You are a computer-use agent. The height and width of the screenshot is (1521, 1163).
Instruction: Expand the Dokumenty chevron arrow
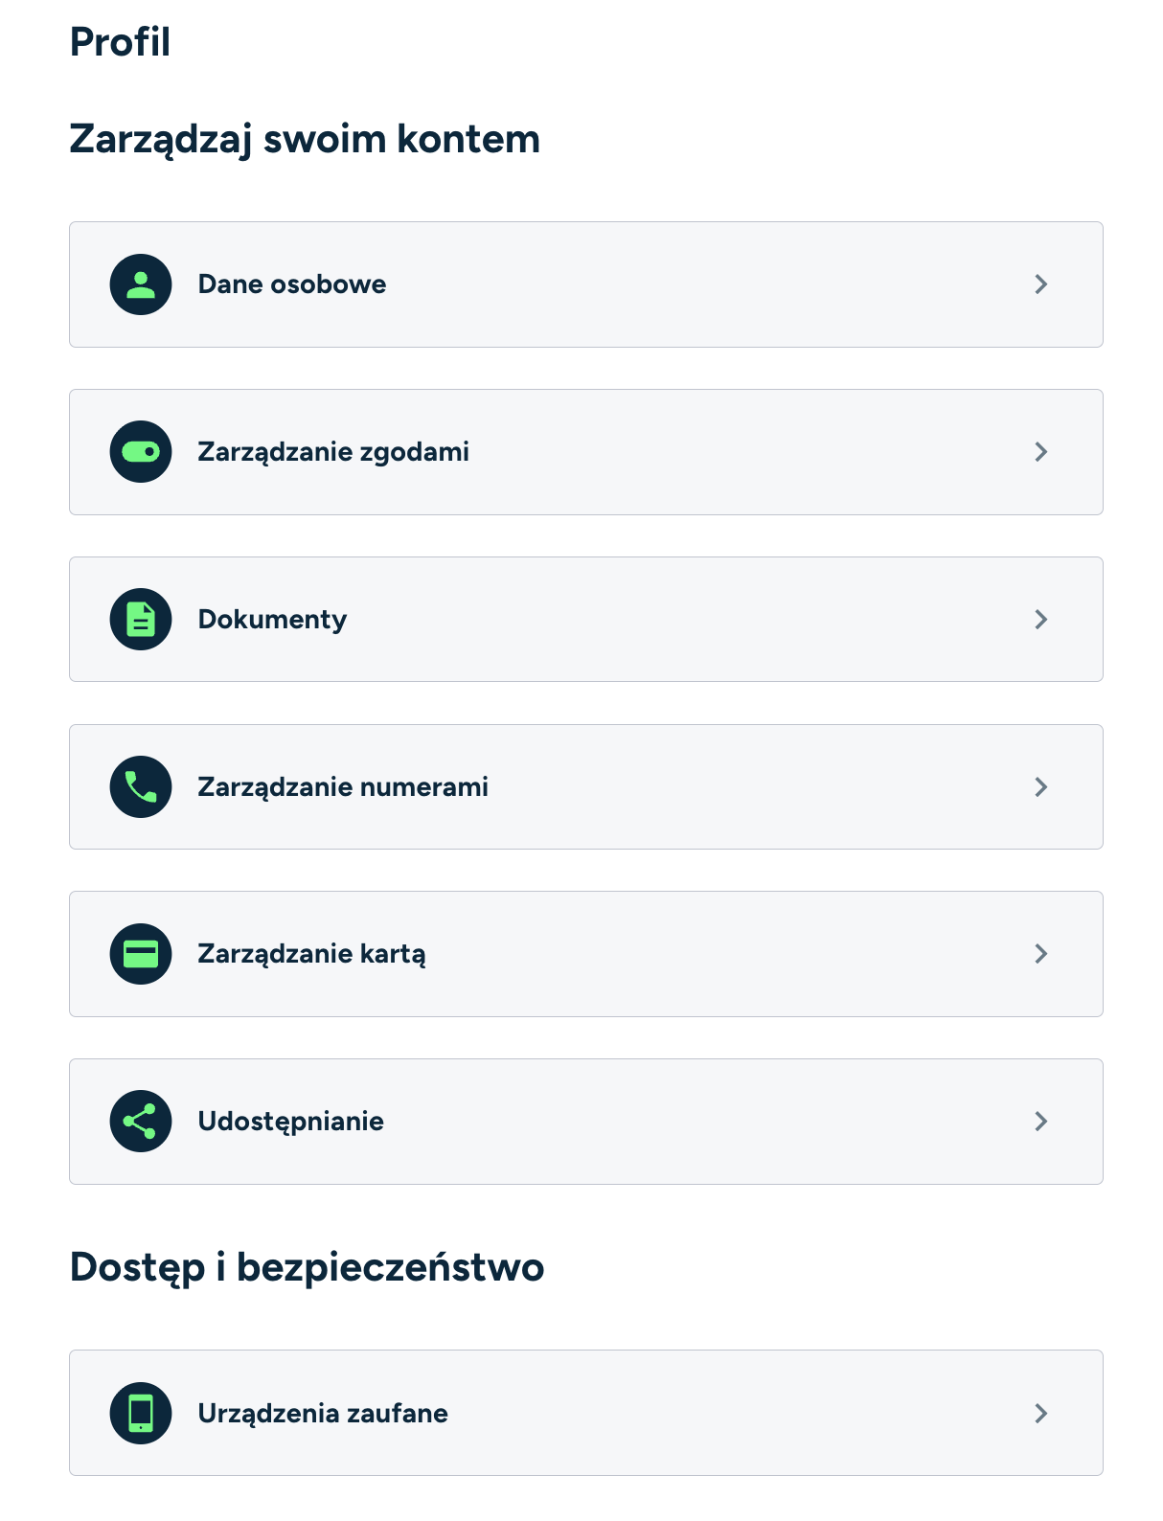click(x=1041, y=620)
